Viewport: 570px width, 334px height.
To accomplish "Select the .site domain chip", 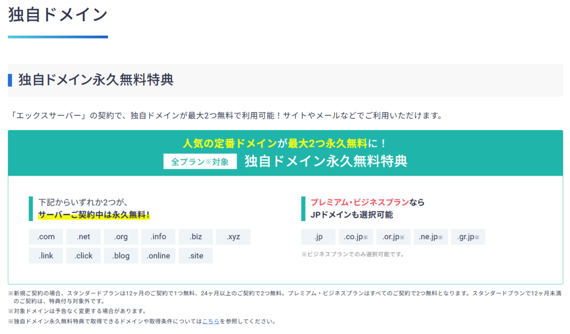I will click(195, 256).
